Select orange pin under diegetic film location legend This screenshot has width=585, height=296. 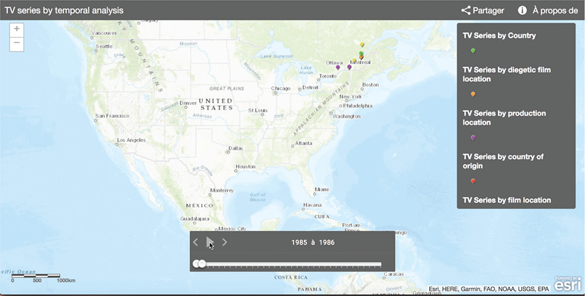click(473, 95)
